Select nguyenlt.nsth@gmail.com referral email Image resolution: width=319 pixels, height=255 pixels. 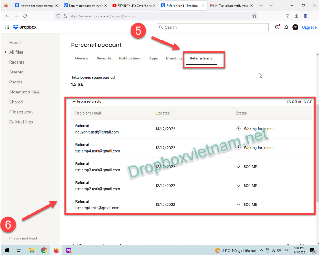[97, 132]
